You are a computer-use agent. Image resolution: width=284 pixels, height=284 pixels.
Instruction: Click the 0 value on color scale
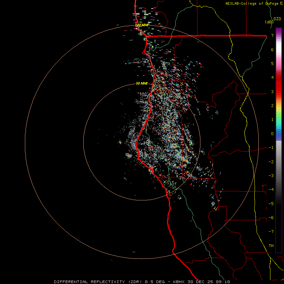point(272,134)
